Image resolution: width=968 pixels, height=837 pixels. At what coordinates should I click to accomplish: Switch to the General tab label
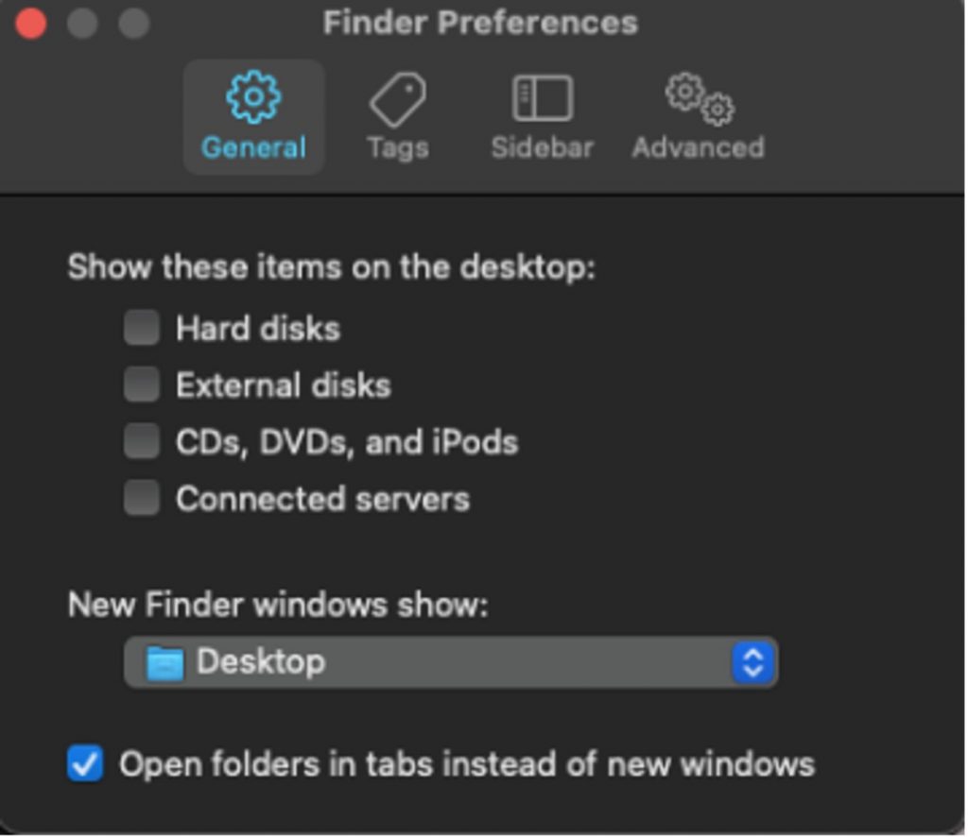pos(253,148)
